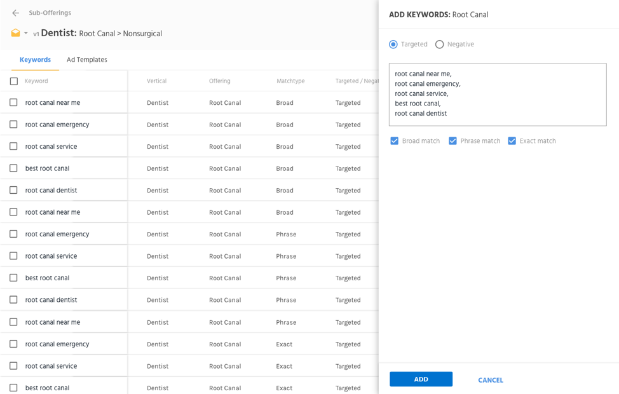Check the first root canal near me row
The image size is (619, 394).
14,102
